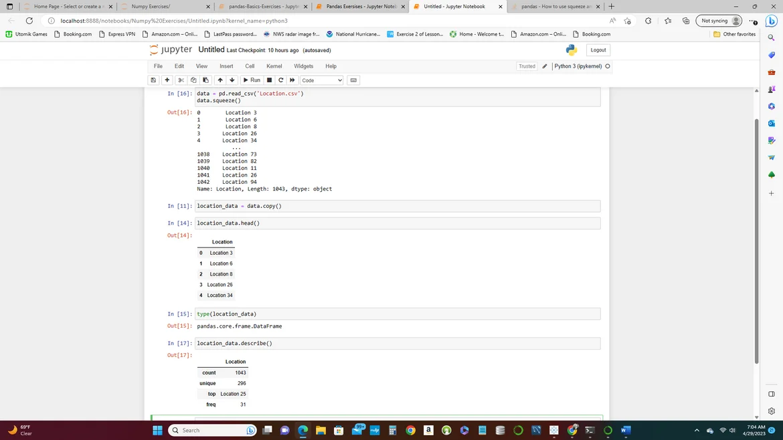
Task: Open the command palette keyboard icon
Action: coord(353,80)
